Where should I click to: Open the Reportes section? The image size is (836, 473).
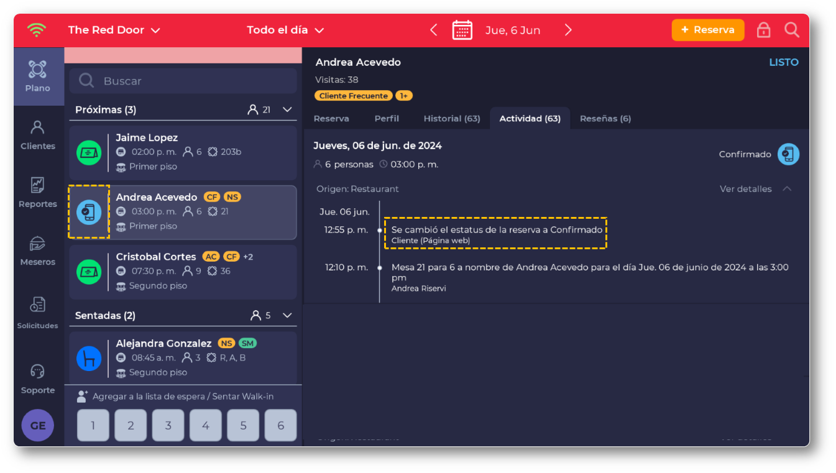click(38, 193)
